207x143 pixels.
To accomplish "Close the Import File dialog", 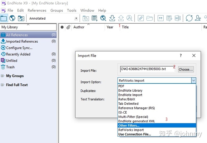I will click(x=194, y=56).
